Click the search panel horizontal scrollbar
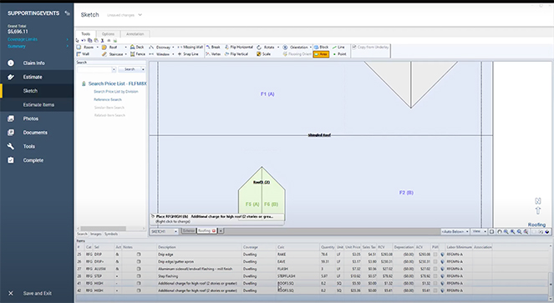554x303 pixels. [103, 229]
